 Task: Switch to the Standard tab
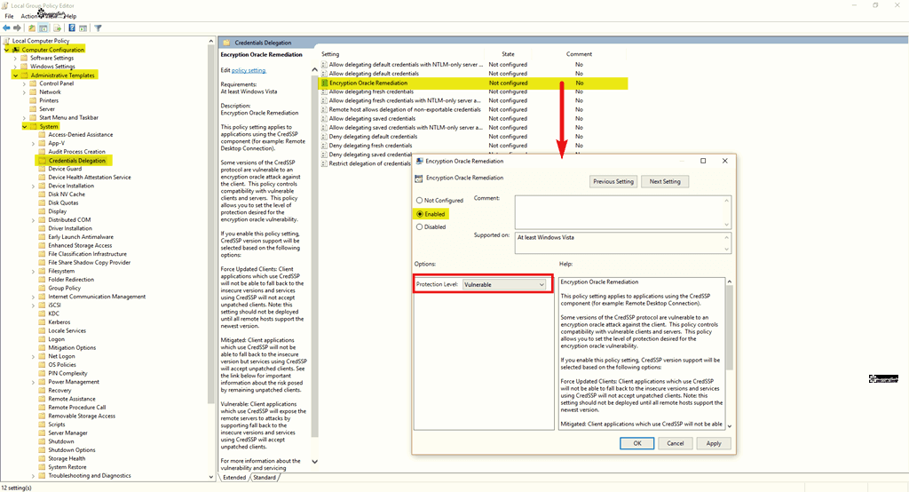pos(265,477)
